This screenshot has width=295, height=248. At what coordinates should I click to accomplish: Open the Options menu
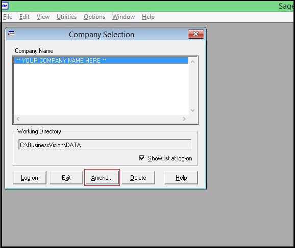tap(94, 17)
